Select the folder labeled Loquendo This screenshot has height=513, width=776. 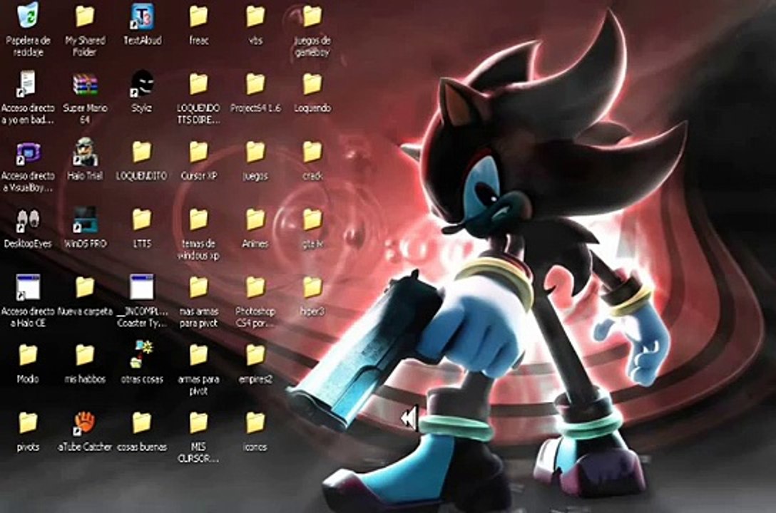pyautogui.click(x=312, y=83)
